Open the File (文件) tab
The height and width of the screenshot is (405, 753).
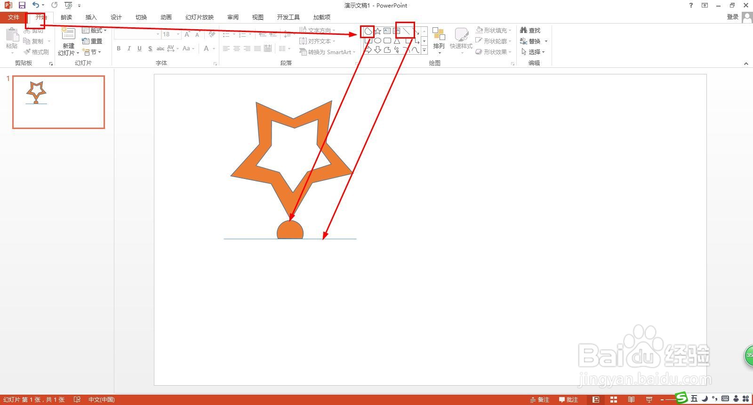(14, 17)
